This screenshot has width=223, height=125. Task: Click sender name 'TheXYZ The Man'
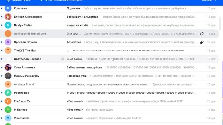(x=25, y=51)
